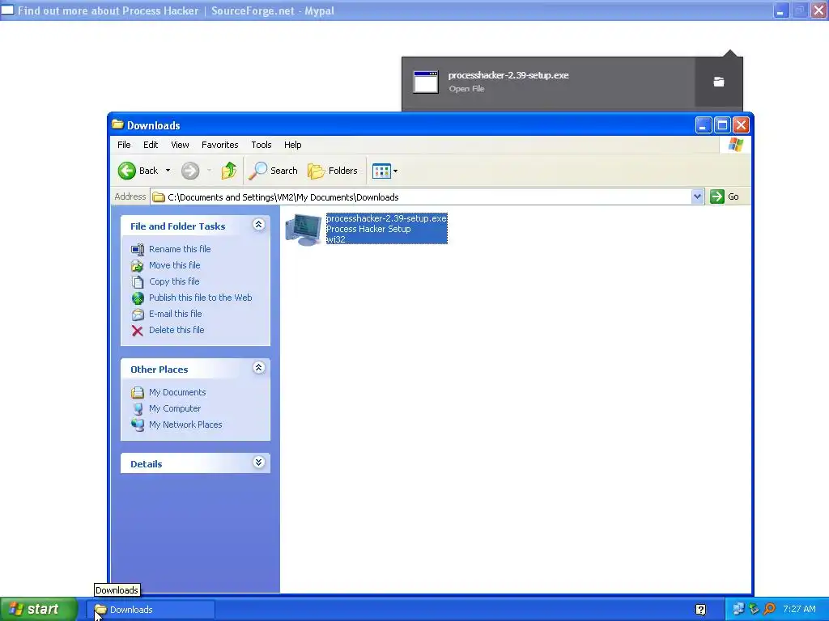The height and width of the screenshot is (621, 829).
Task: Click the red X delete icon
Action: coord(138,331)
